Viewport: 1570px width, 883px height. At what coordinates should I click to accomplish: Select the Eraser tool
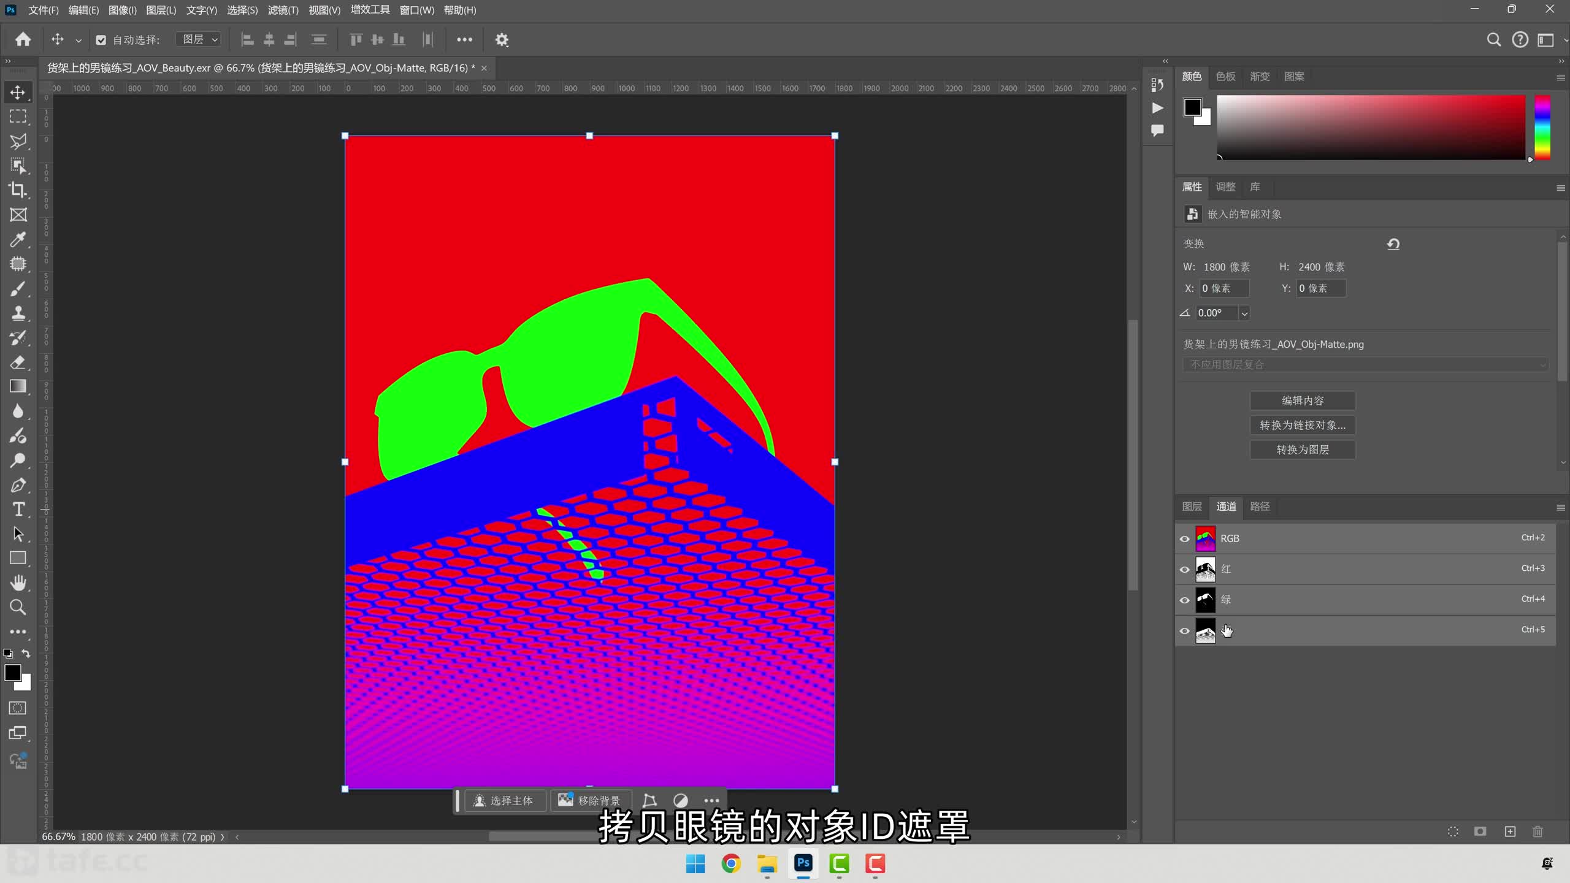pyautogui.click(x=18, y=362)
